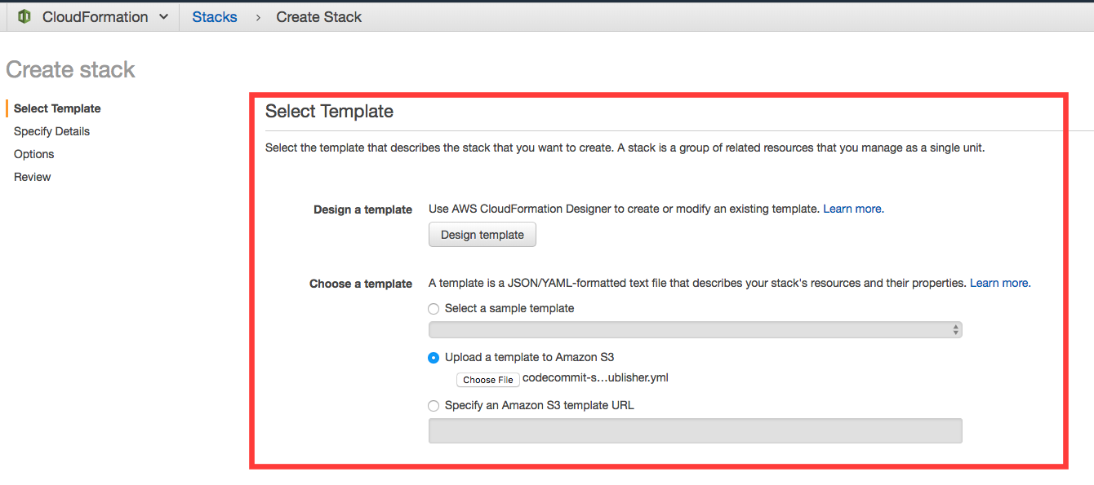Click Choose File to replace the uploaded template

pos(487,379)
